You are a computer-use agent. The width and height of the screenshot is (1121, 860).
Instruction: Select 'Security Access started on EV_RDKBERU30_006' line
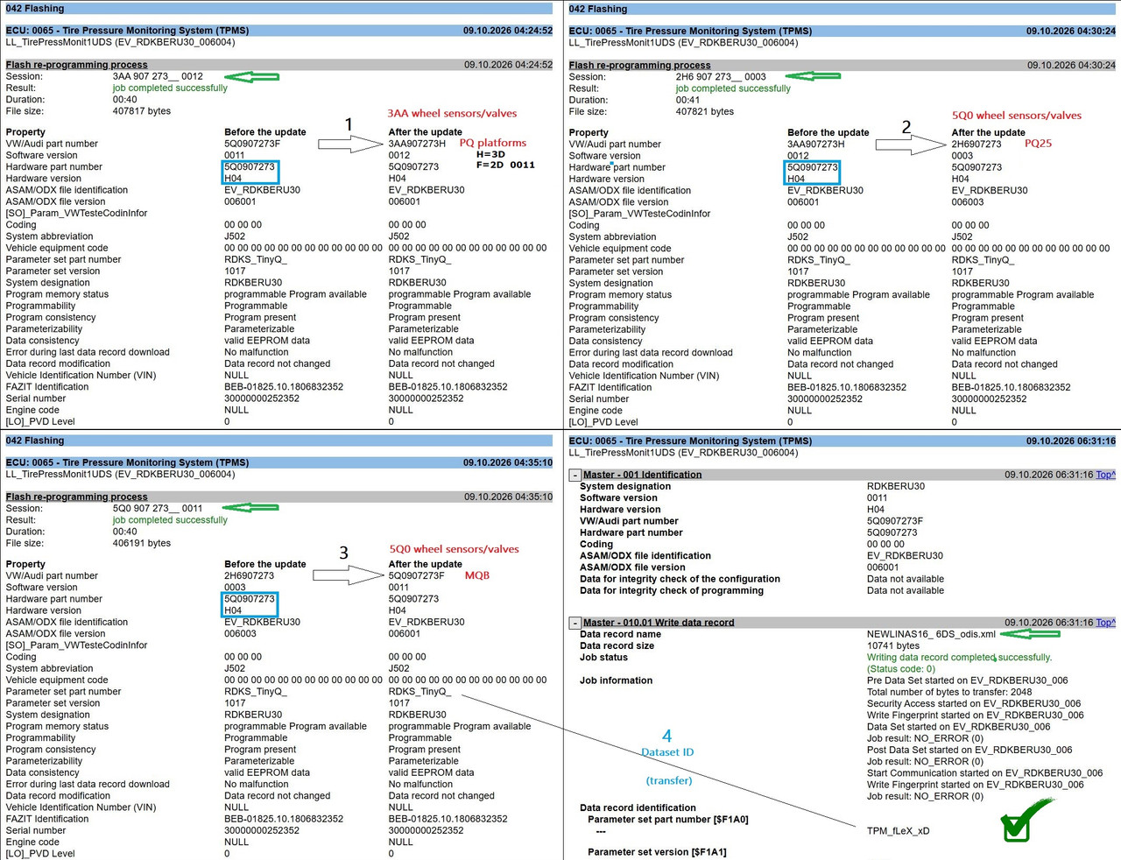click(x=974, y=704)
